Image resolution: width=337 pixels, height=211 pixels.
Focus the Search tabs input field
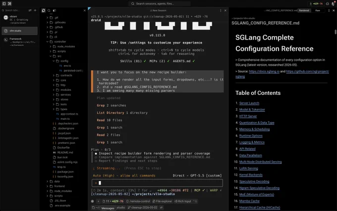click(x=14, y=10)
